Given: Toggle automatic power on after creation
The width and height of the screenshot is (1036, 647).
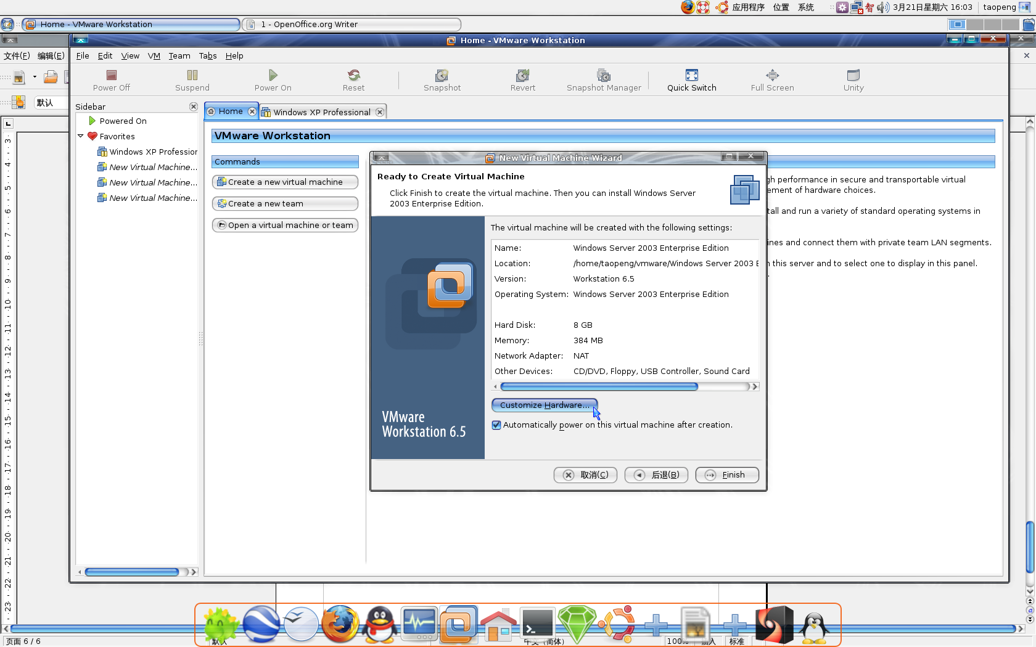Looking at the screenshot, I should coord(496,425).
